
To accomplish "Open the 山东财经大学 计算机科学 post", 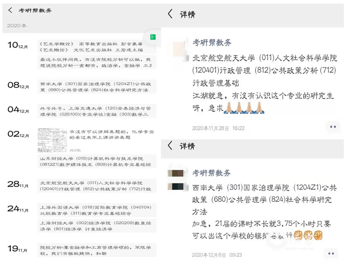I will click(97, 161).
